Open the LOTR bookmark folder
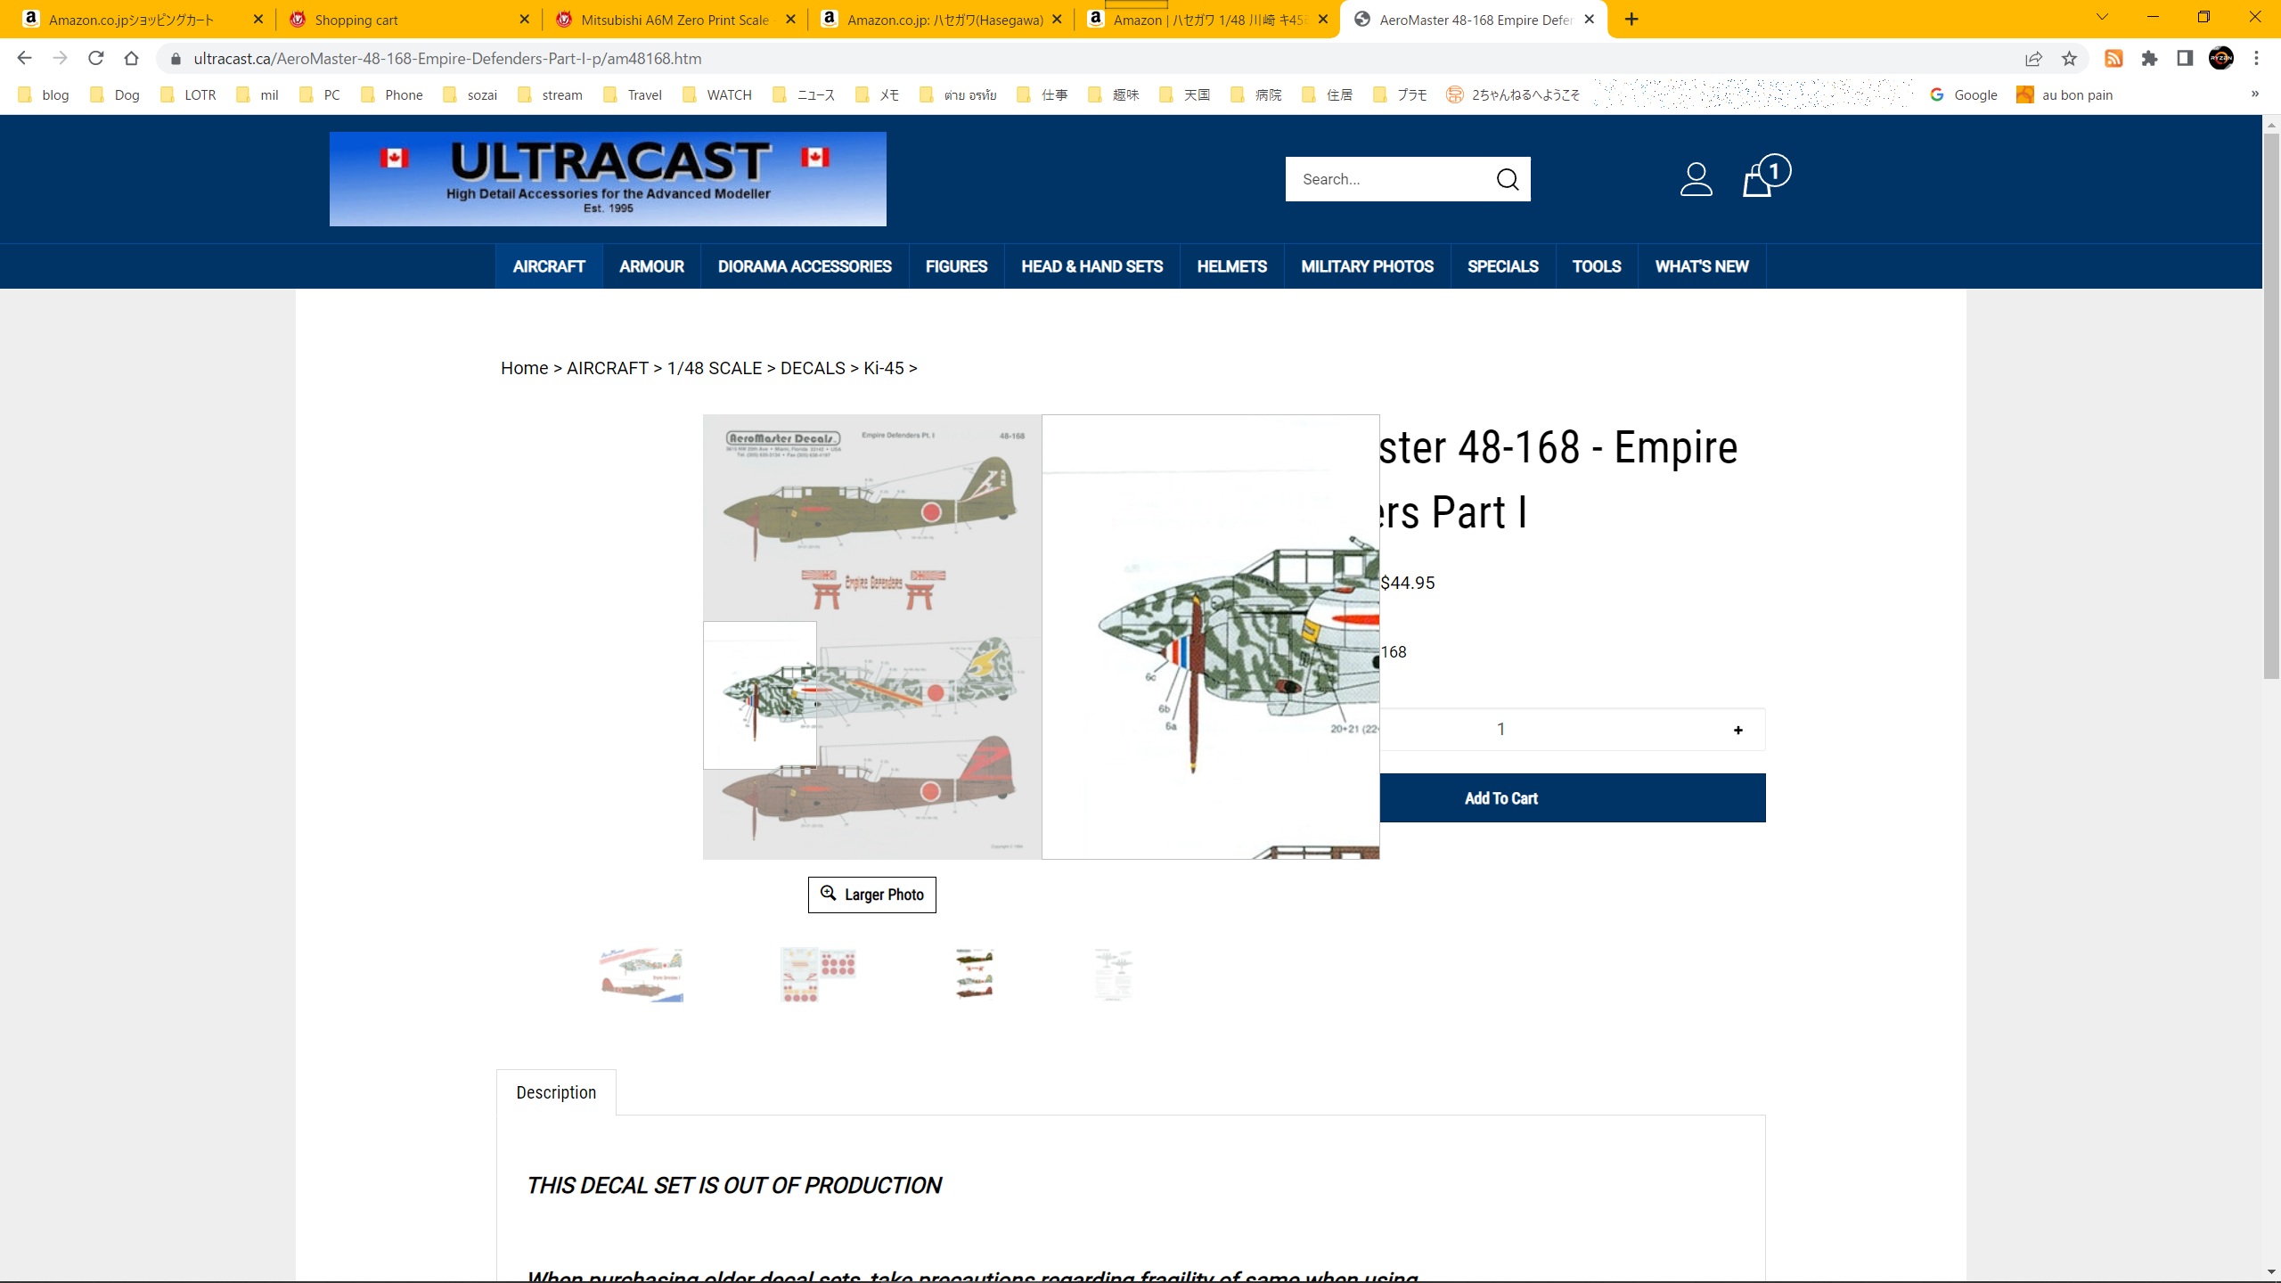Image resolution: width=2281 pixels, height=1283 pixels. point(188,94)
